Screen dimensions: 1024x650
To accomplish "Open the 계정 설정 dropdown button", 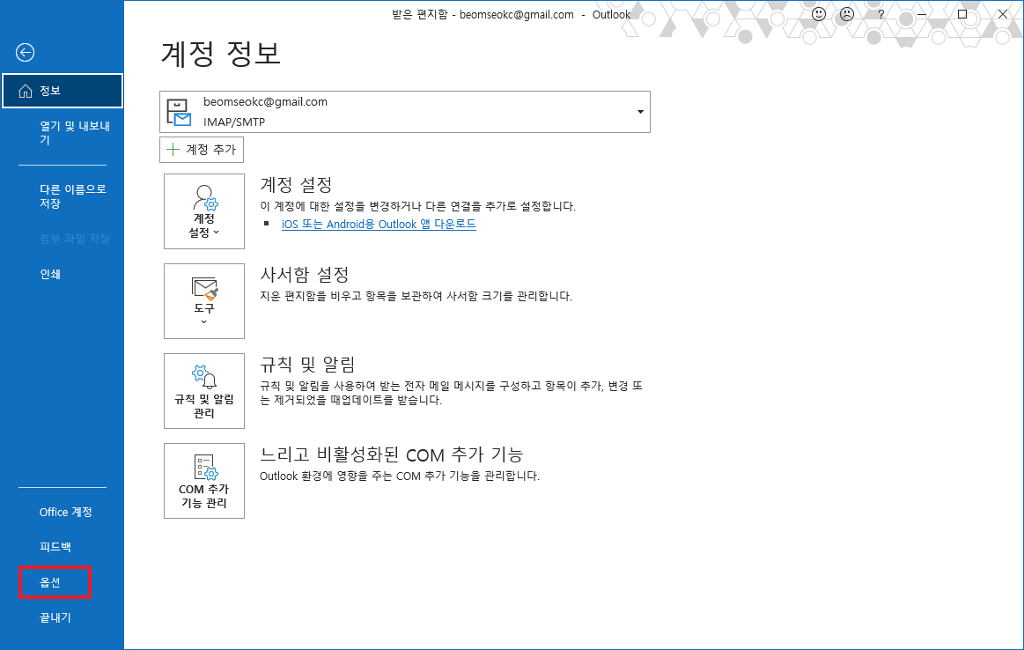I will [x=204, y=211].
